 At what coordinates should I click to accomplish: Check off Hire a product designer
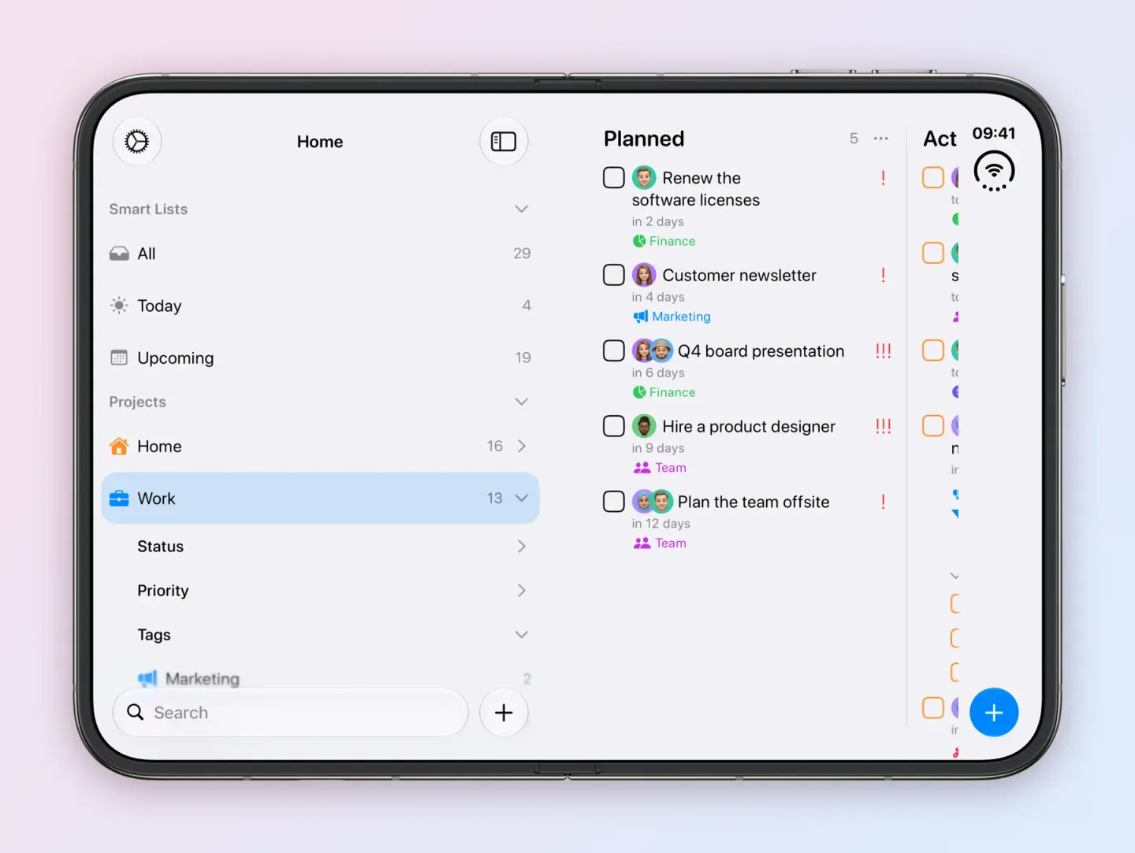point(614,426)
